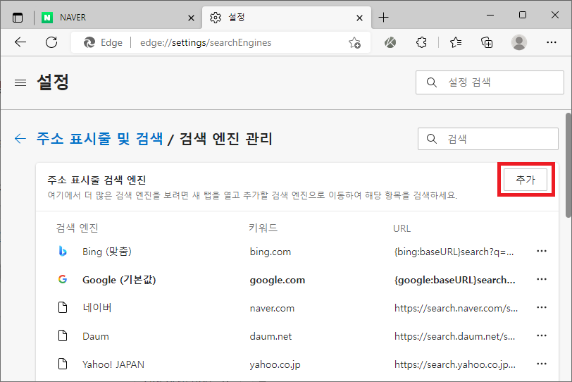Click the yahoo.co.jp keyword

275,365
